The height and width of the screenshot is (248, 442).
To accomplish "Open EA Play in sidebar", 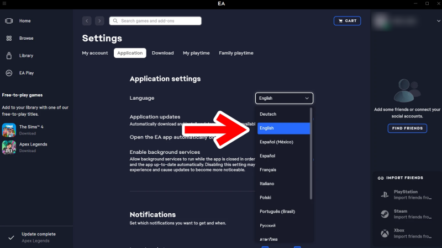I will click(27, 73).
